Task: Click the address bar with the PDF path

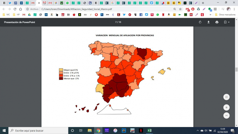Action: pyautogui.click(x=99, y=9)
